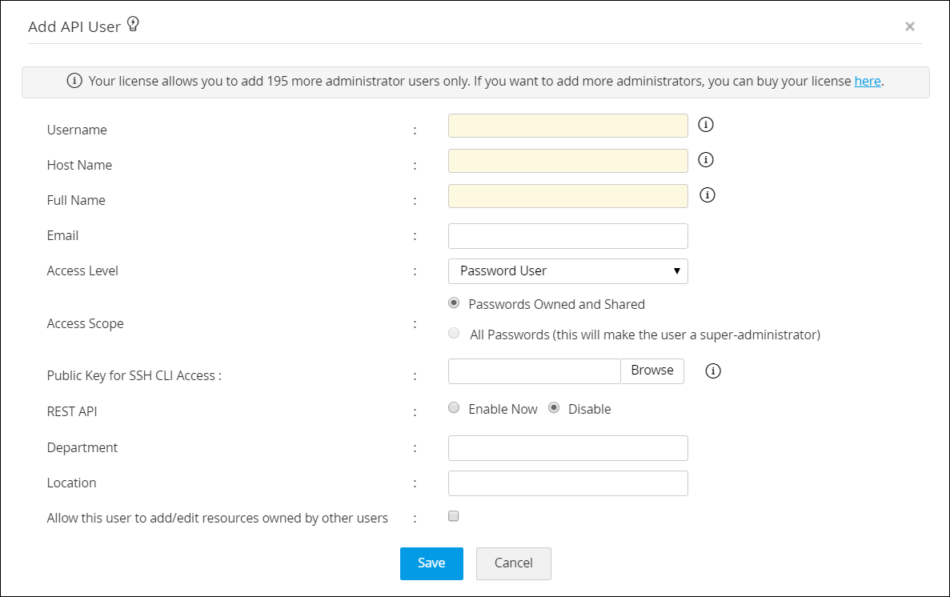Click the info icon next to Host Name field
950x597 pixels.
click(706, 159)
